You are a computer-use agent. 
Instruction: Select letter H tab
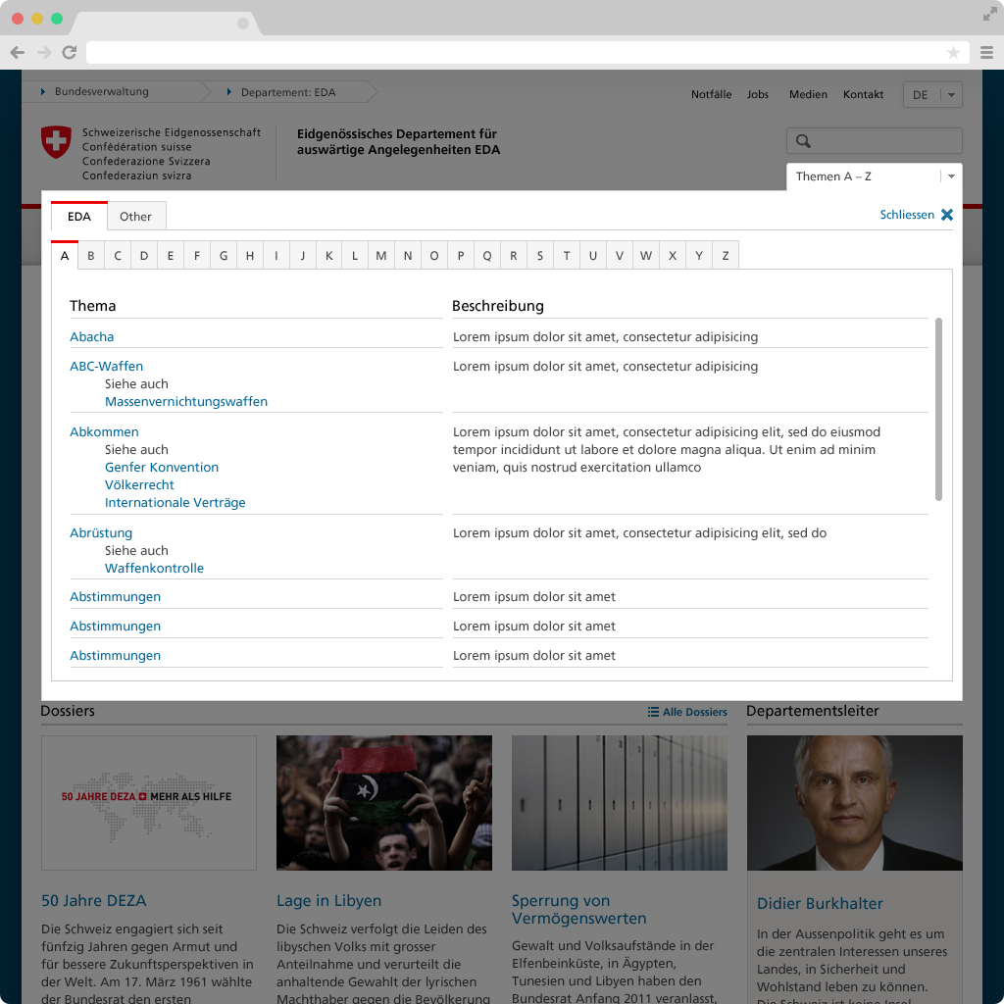(x=250, y=256)
